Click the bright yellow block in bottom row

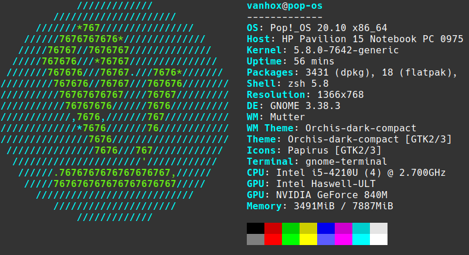pos(308,239)
